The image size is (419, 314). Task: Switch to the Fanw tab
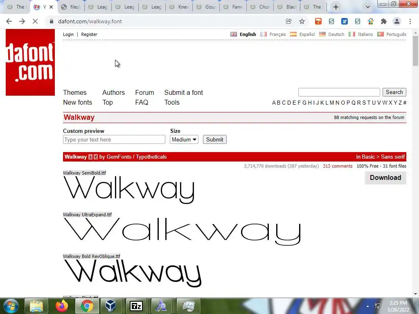[233, 7]
